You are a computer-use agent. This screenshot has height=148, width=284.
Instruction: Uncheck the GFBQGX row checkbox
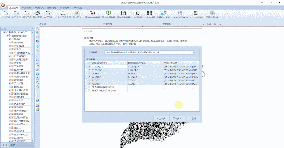point(89,77)
